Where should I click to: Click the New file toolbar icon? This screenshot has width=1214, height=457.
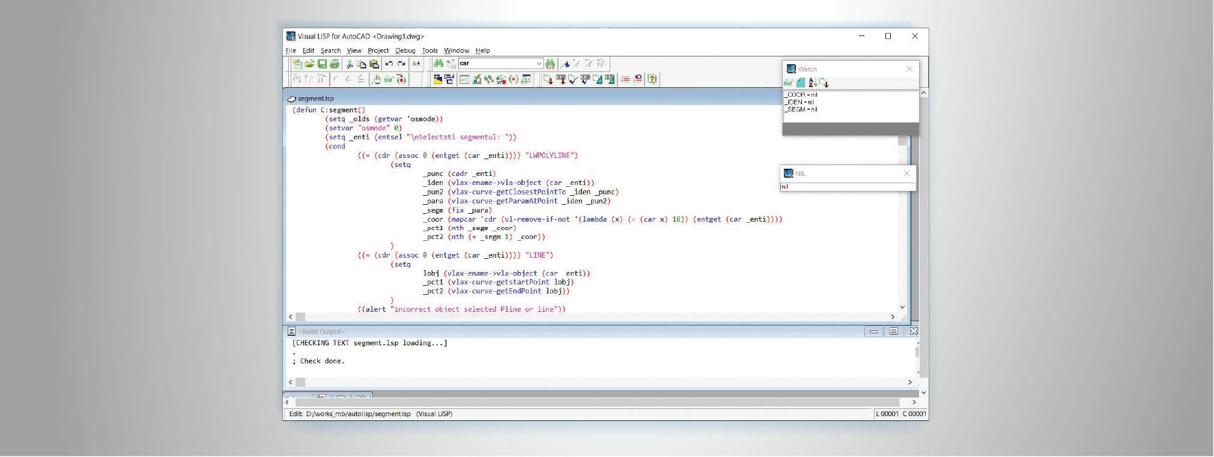pos(297,64)
